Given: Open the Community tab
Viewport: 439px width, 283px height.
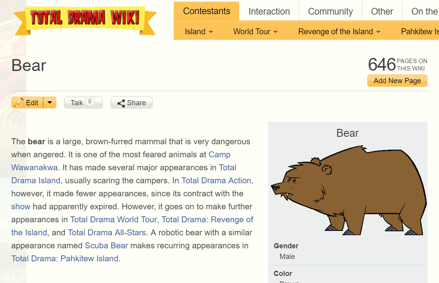Looking at the screenshot, I should click(x=330, y=11).
